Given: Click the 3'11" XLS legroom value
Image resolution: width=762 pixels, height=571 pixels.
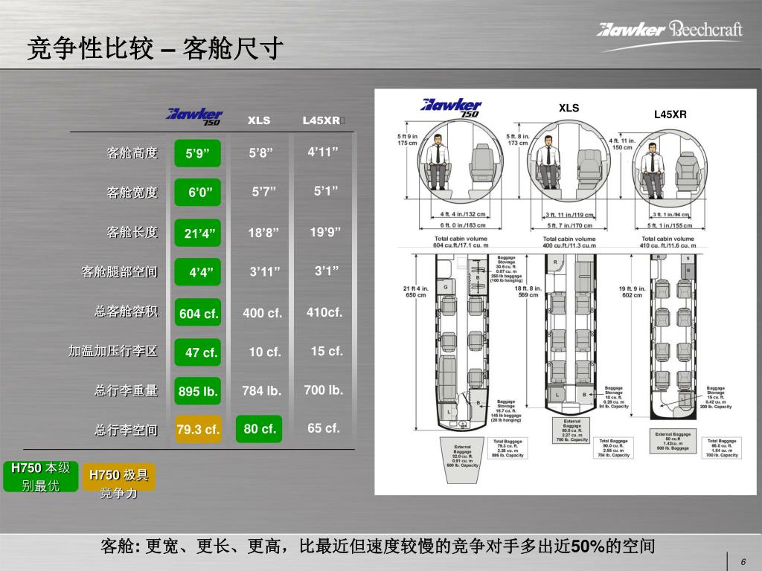Looking at the screenshot, I should [x=265, y=271].
